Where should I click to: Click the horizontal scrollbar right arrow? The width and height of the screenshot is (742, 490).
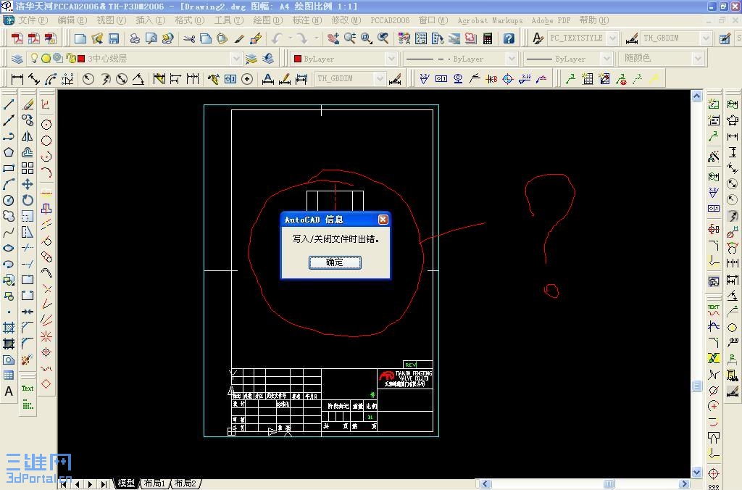pos(684,484)
